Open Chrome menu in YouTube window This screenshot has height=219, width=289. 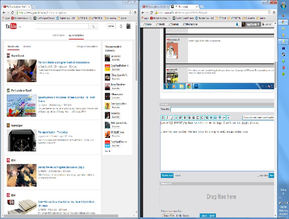pos(135,13)
